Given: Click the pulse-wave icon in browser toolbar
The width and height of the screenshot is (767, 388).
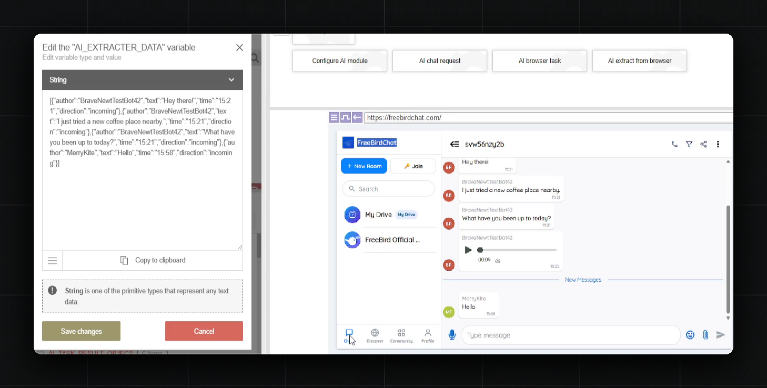Looking at the screenshot, I should tap(346, 117).
